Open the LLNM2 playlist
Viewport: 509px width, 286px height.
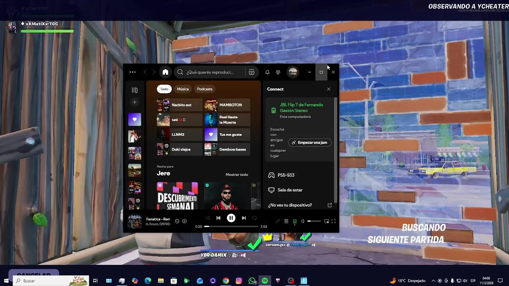point(179,135)
